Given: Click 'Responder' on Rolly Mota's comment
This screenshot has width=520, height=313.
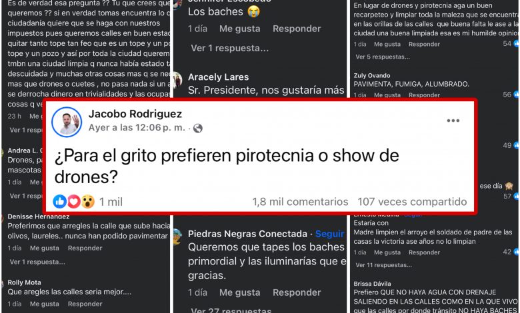Looking at the screenshot, I should click(85, 304).
